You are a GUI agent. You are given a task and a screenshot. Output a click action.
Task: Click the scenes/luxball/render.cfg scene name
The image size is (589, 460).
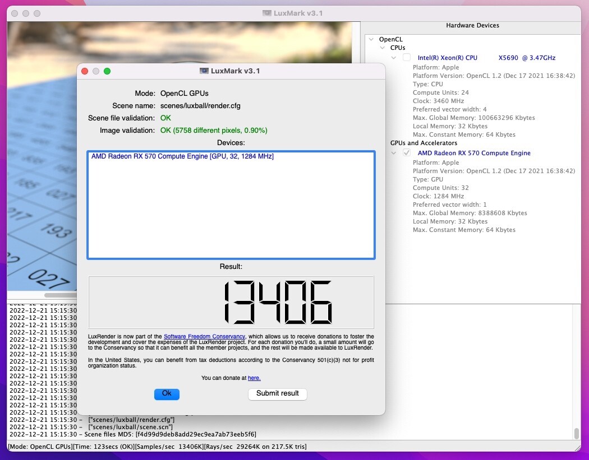point(200,106)
